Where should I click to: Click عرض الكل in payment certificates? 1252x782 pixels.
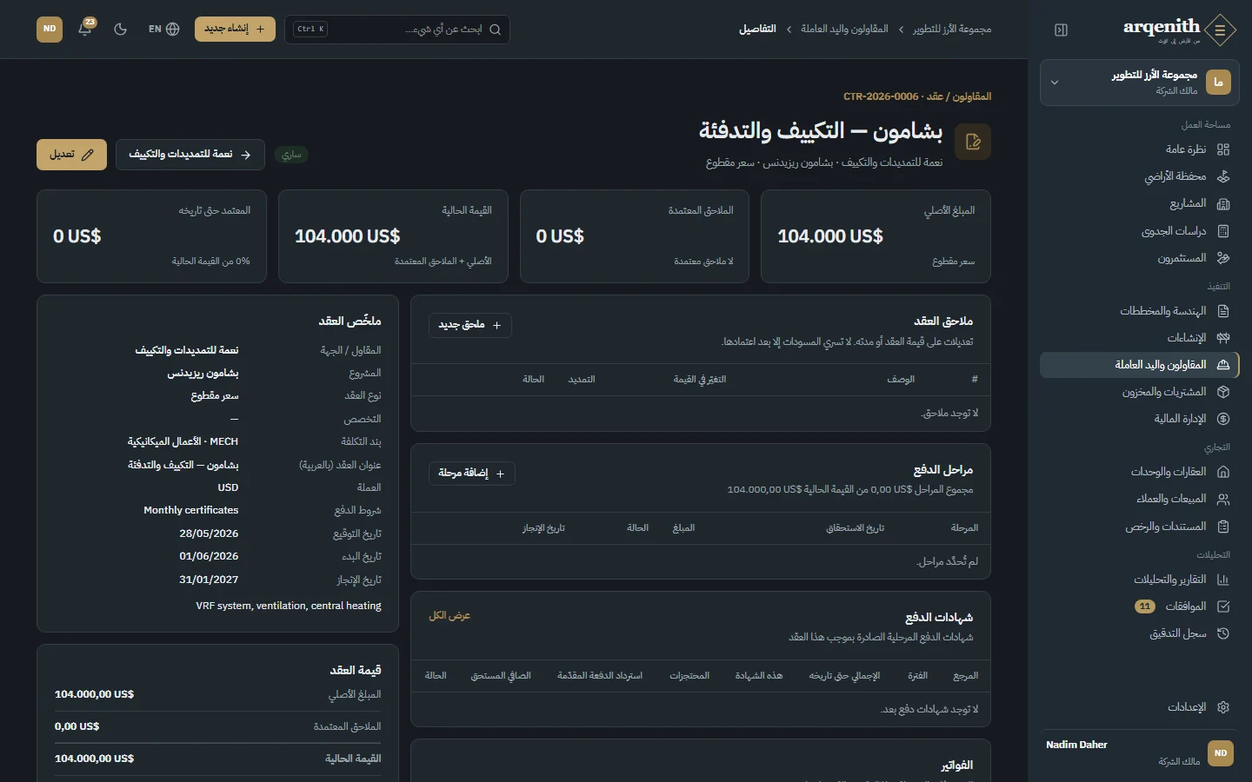450,616
